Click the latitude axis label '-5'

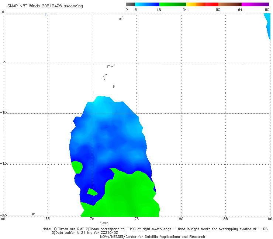tap(3, 62)
